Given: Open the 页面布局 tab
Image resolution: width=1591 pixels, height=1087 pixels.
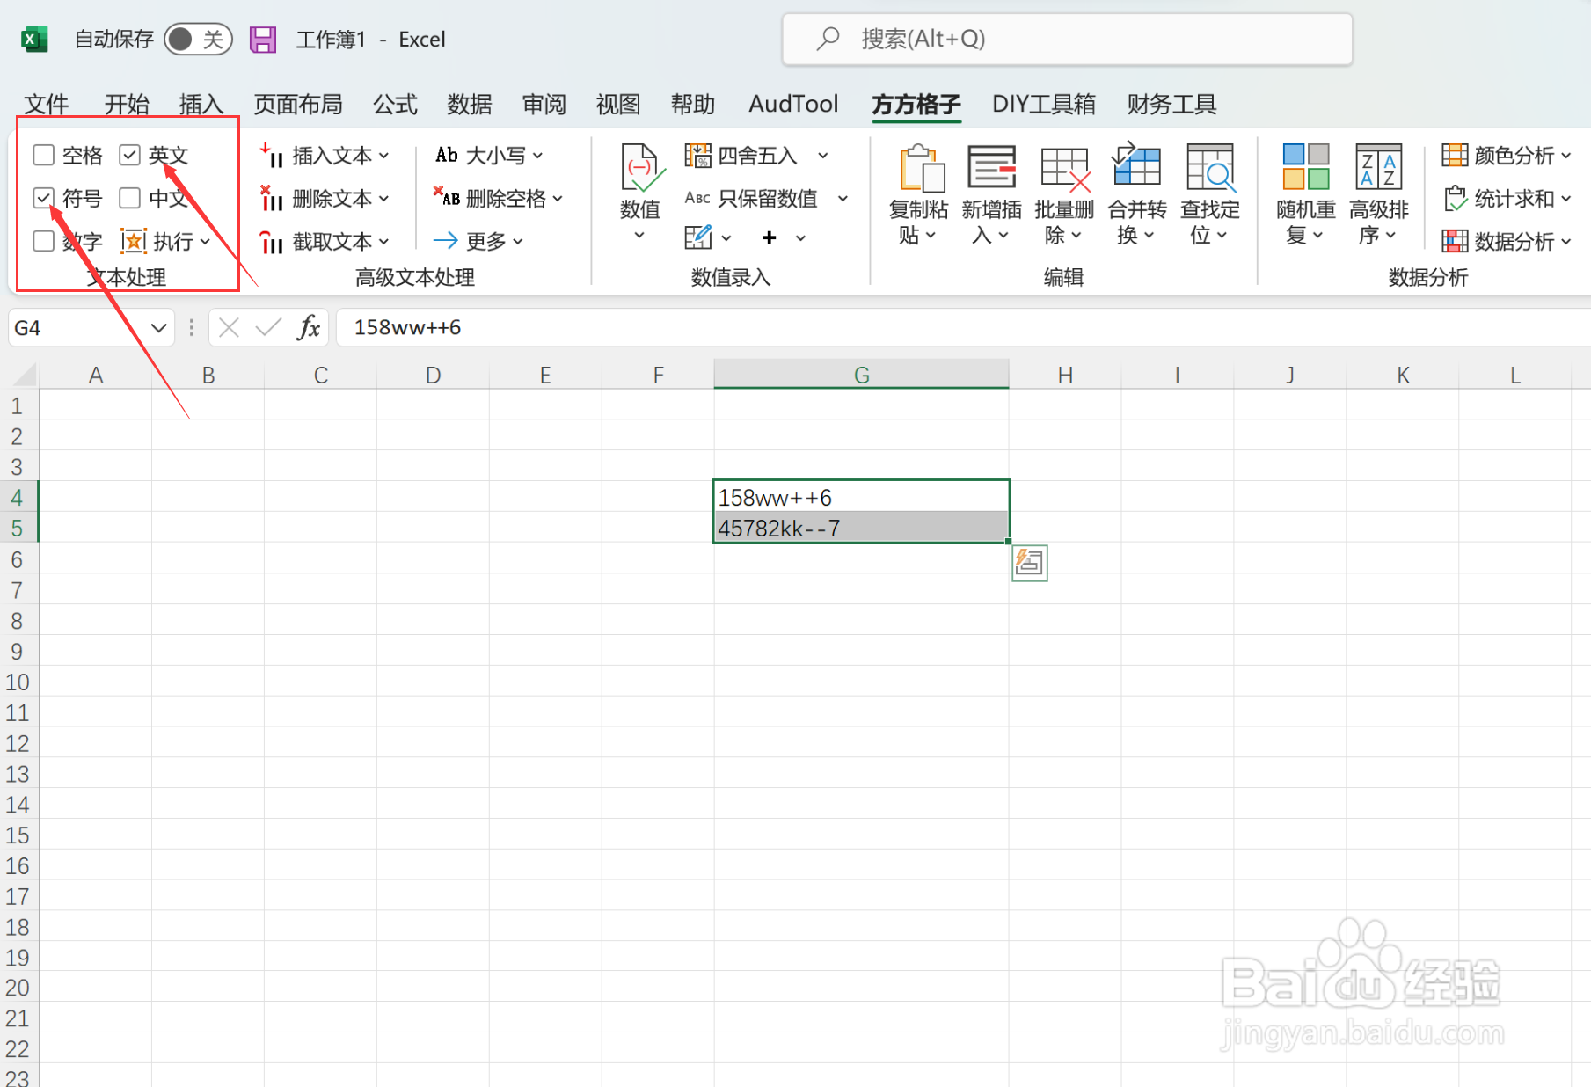Looking at the screenshot, I should tap(298, 104).
